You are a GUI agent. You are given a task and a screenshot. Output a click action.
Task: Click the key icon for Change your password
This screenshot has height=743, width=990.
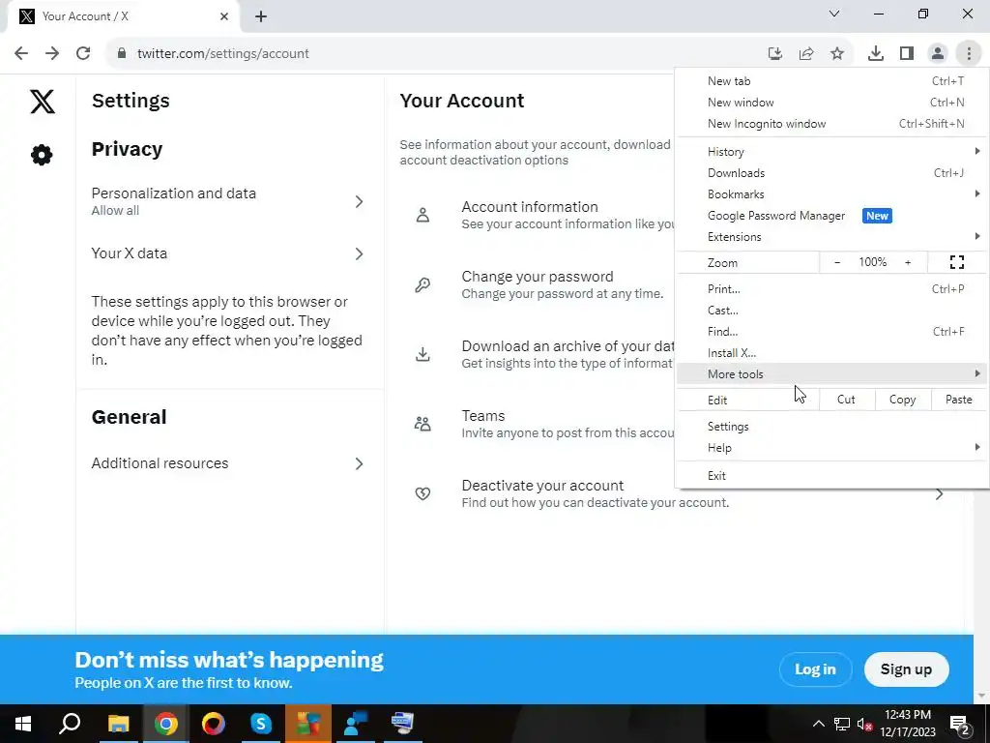point(423,284)
